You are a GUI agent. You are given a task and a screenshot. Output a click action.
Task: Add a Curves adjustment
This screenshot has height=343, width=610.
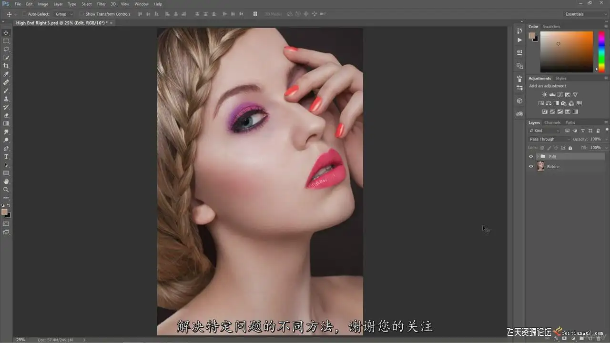[560, 94]
